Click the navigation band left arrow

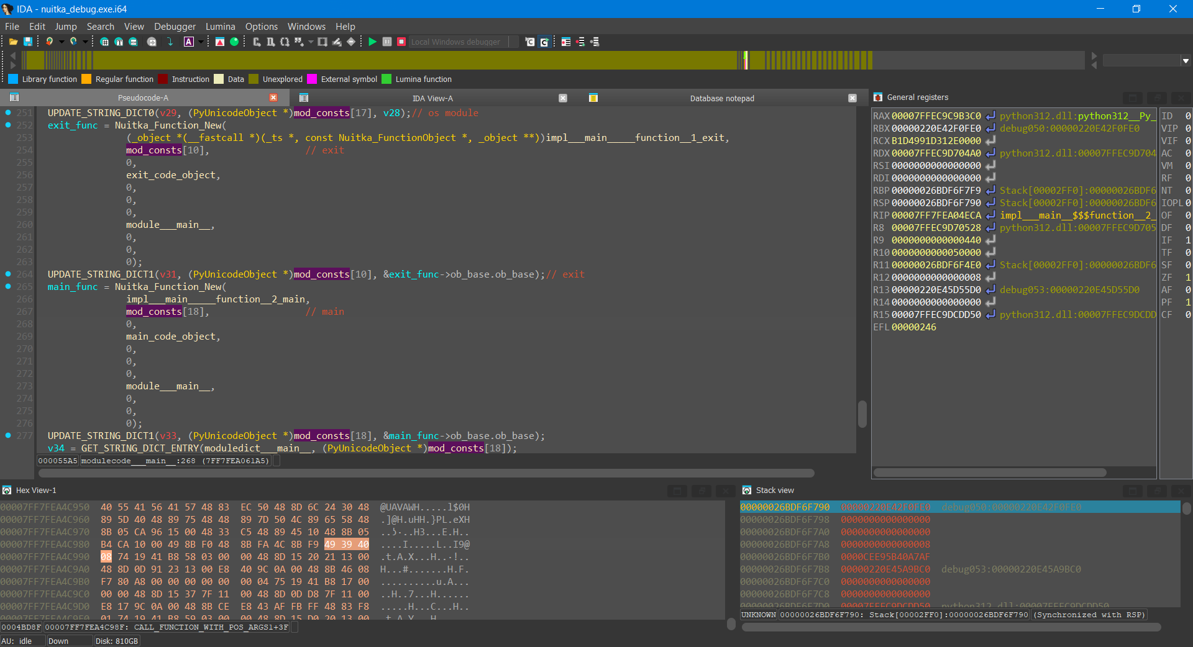[x=13, y=56]
